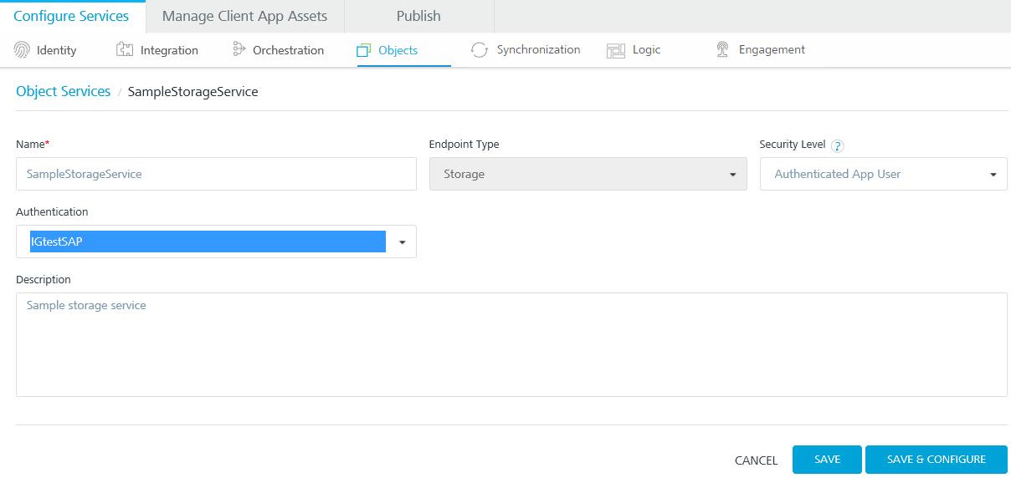Go to Engagement services section
The height and width of the screenshot is (478, 1011).
(x=760, y=50)
